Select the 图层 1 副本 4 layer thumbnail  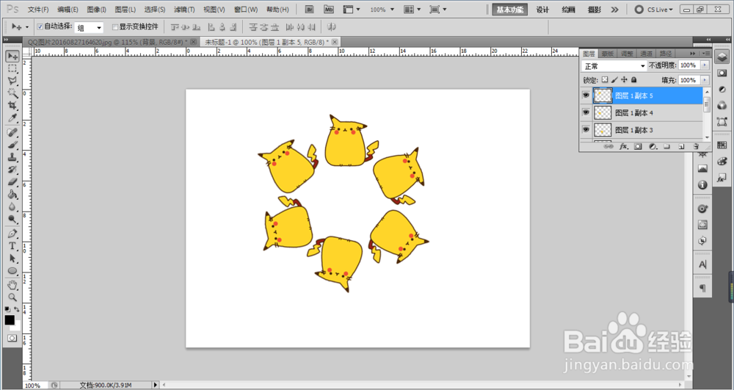click(x=603, y=112)
